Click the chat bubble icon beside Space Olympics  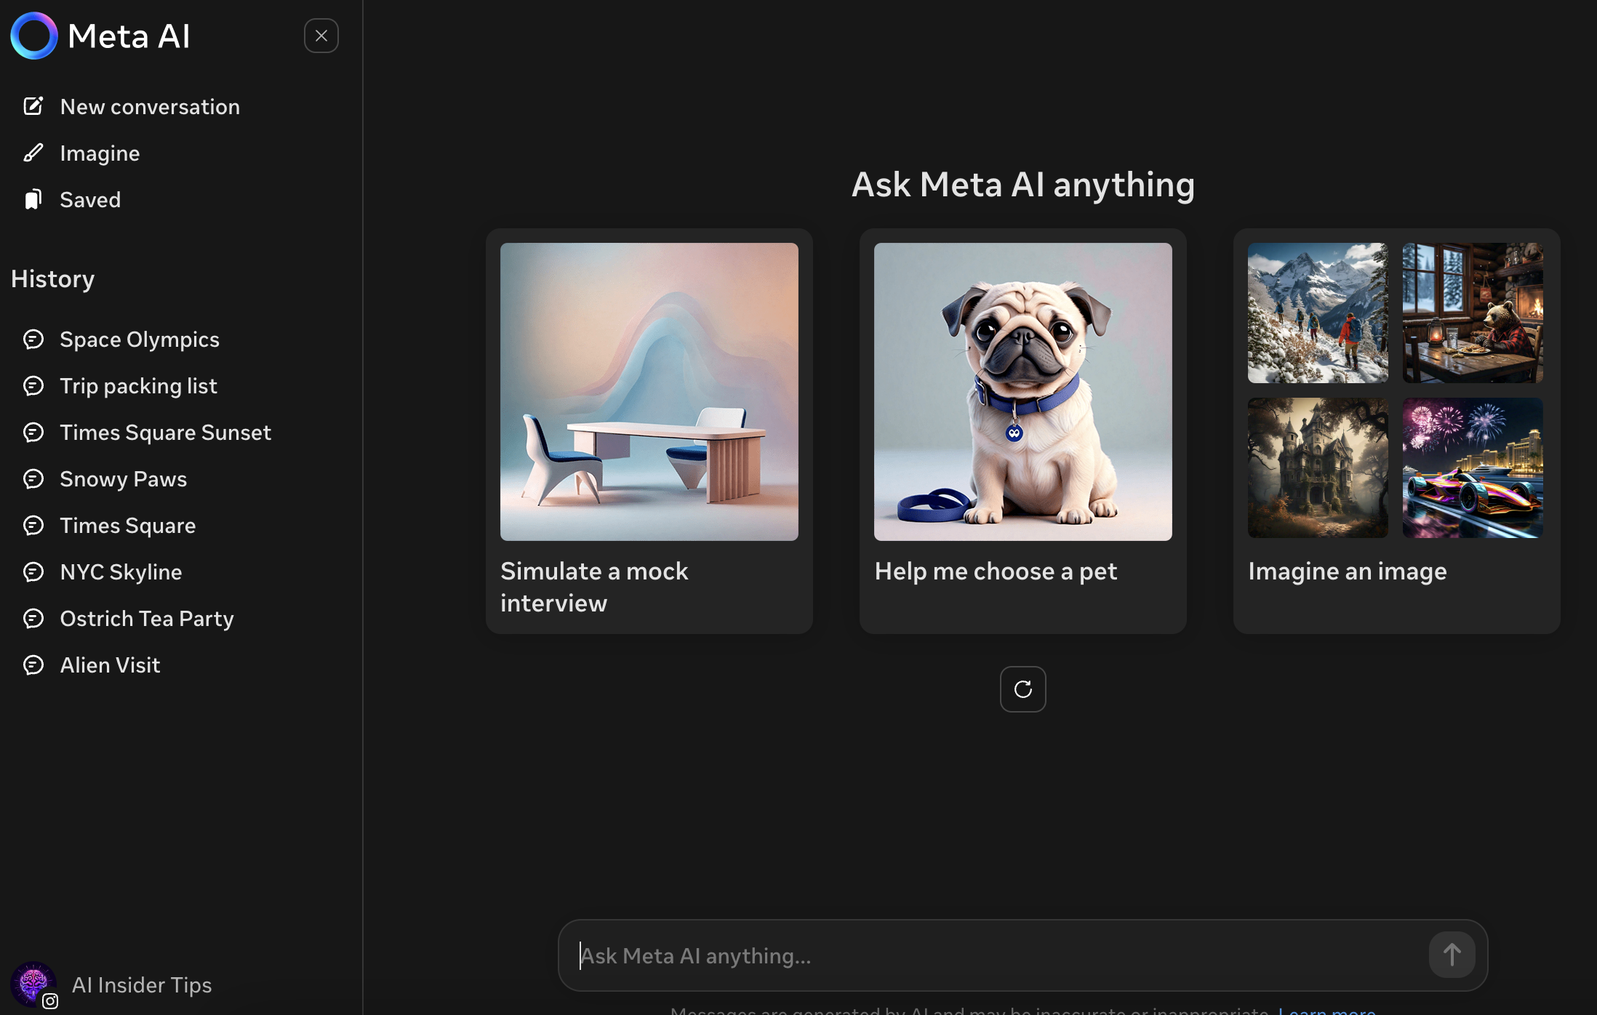tap(33, 339)
